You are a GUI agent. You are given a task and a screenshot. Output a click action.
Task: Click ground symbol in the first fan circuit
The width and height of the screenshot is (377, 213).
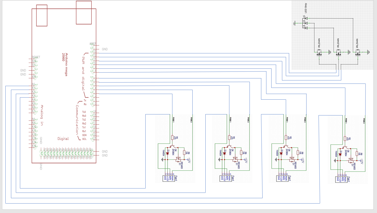pyautogui.click(x=162, y=160)
